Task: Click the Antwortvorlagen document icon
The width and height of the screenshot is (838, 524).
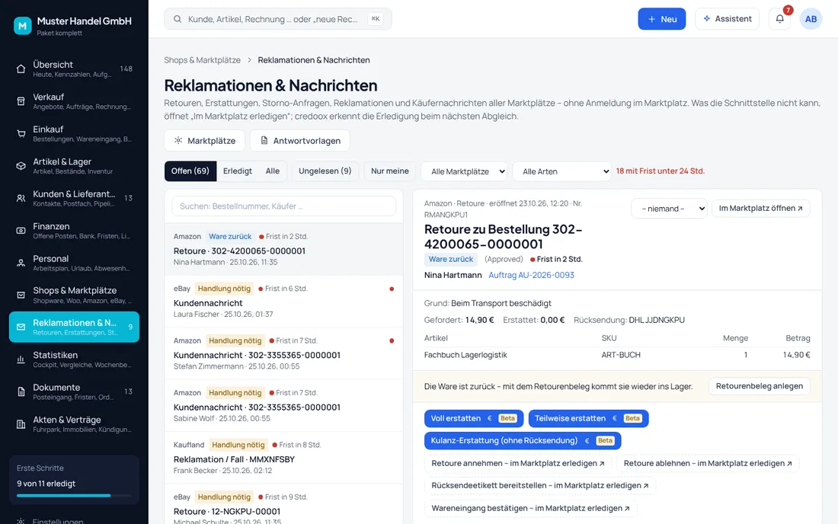Action: [264, 140]
